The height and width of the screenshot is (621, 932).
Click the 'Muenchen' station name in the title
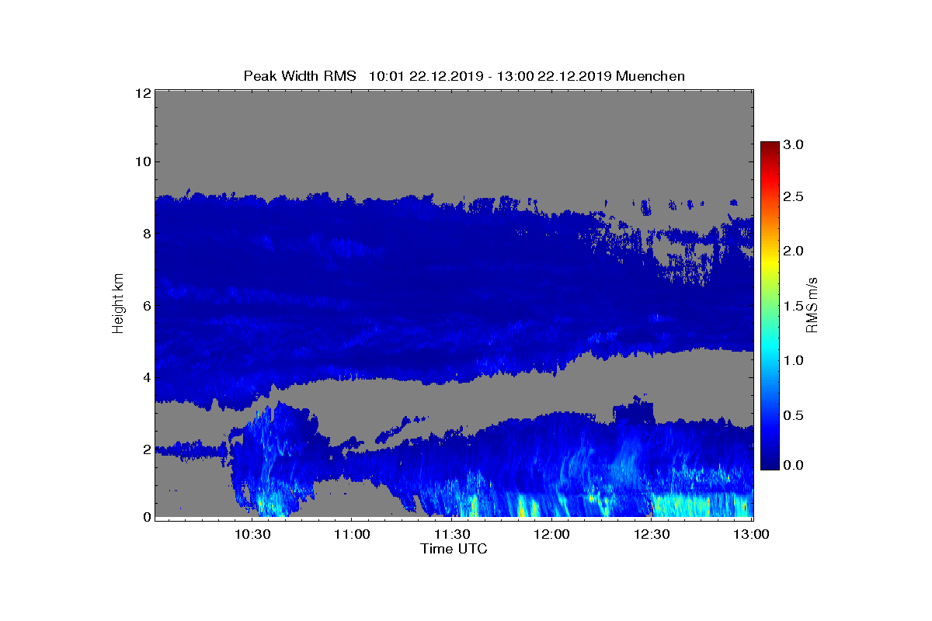point(651,76)
